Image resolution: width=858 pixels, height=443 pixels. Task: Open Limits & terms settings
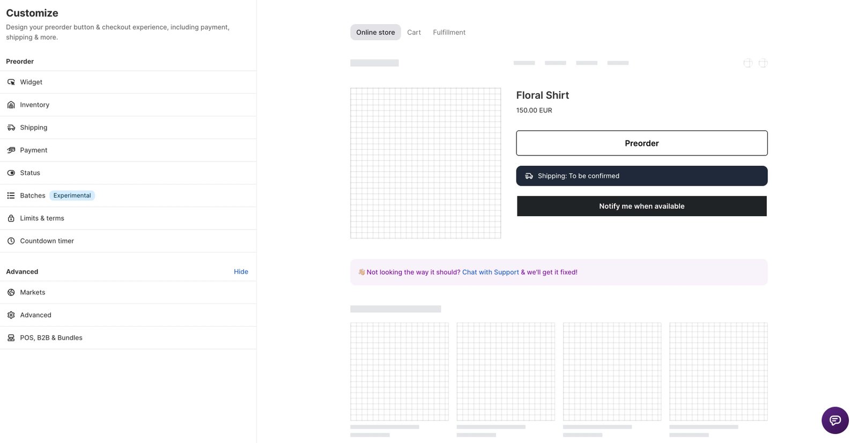coord(128,218)
